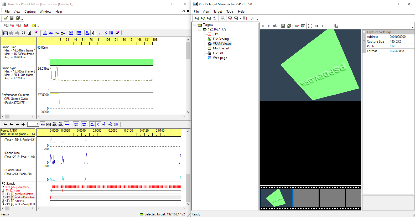Screen dimensions: 415x217
Task: Click disconnect target icon in Target Manager
Action: point(230,18)
